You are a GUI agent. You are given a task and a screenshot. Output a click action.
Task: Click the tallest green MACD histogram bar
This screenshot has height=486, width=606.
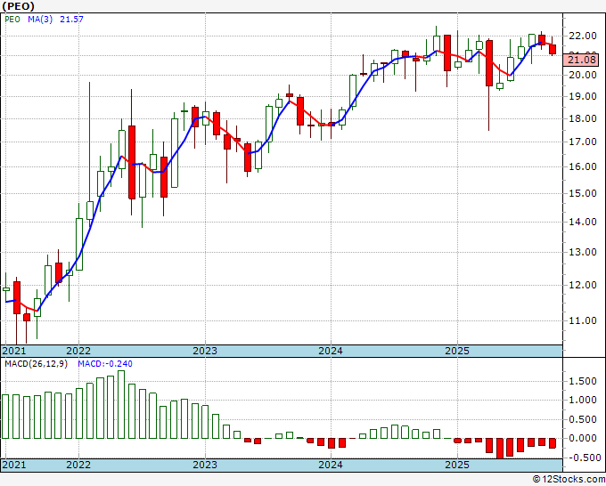click(121, 404)
